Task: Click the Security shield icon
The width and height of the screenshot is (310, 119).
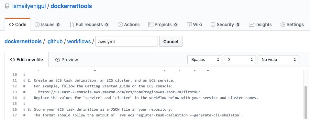Action: 213,25
